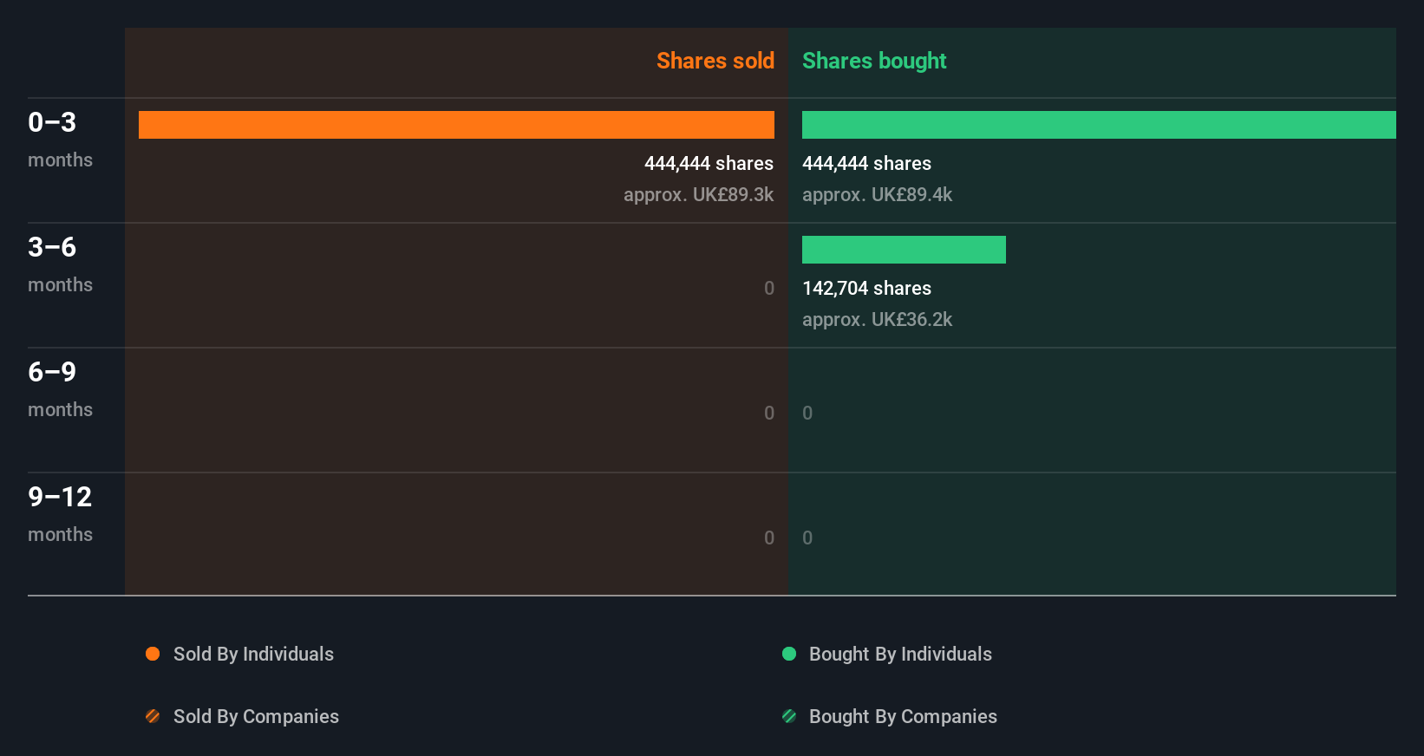
Task: Click the Shares bought column header
Action: coord(874,61)
